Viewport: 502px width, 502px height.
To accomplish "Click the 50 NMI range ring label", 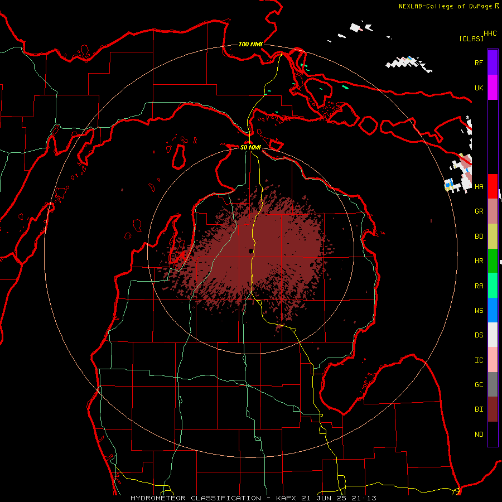I will click(x=250, y=147).
